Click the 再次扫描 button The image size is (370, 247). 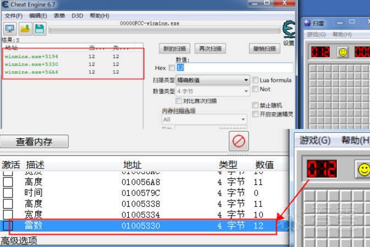pos(210,49)
